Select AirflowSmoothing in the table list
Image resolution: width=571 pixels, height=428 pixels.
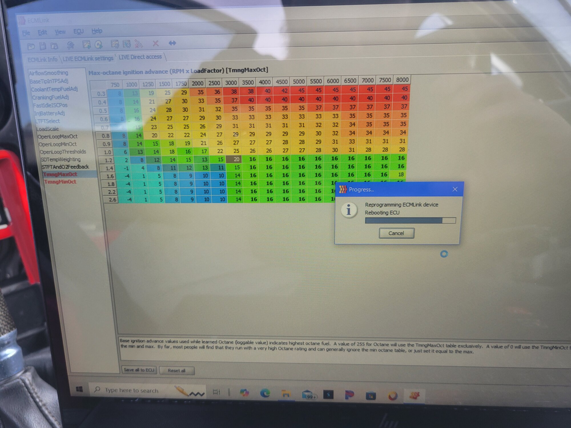[49, 73]
